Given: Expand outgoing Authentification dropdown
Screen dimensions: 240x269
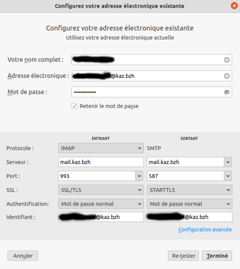Looking at the screenshot, I should coord(189,204).
